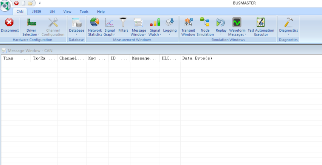Click the Data Byte(s) column header

point(251,58)
